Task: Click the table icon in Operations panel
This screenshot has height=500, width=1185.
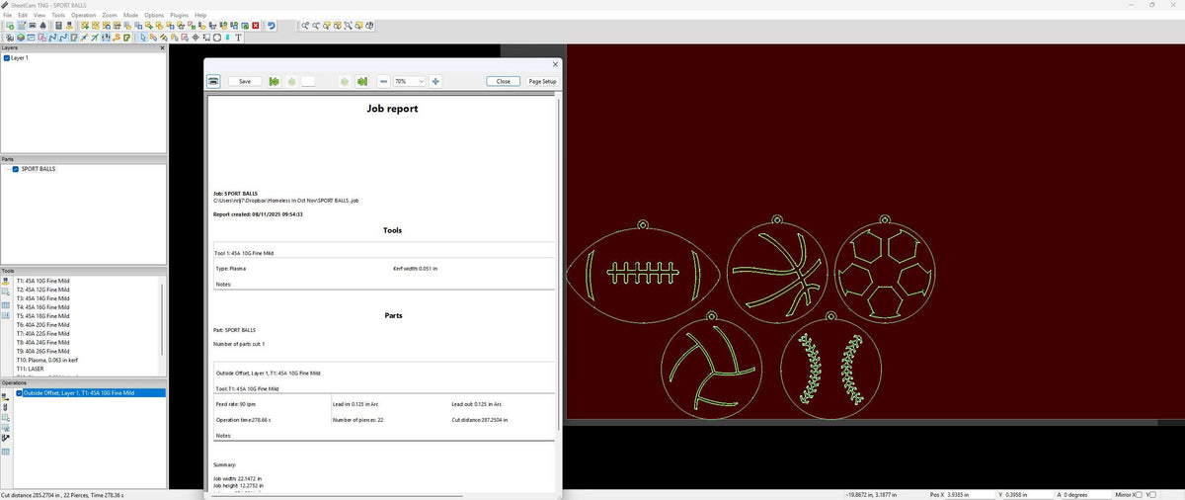Action: 6,452
